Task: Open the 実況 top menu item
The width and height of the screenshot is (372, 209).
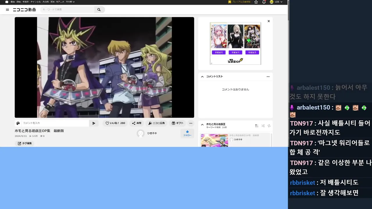Action: pyautogui.click(x=52, y=2)
